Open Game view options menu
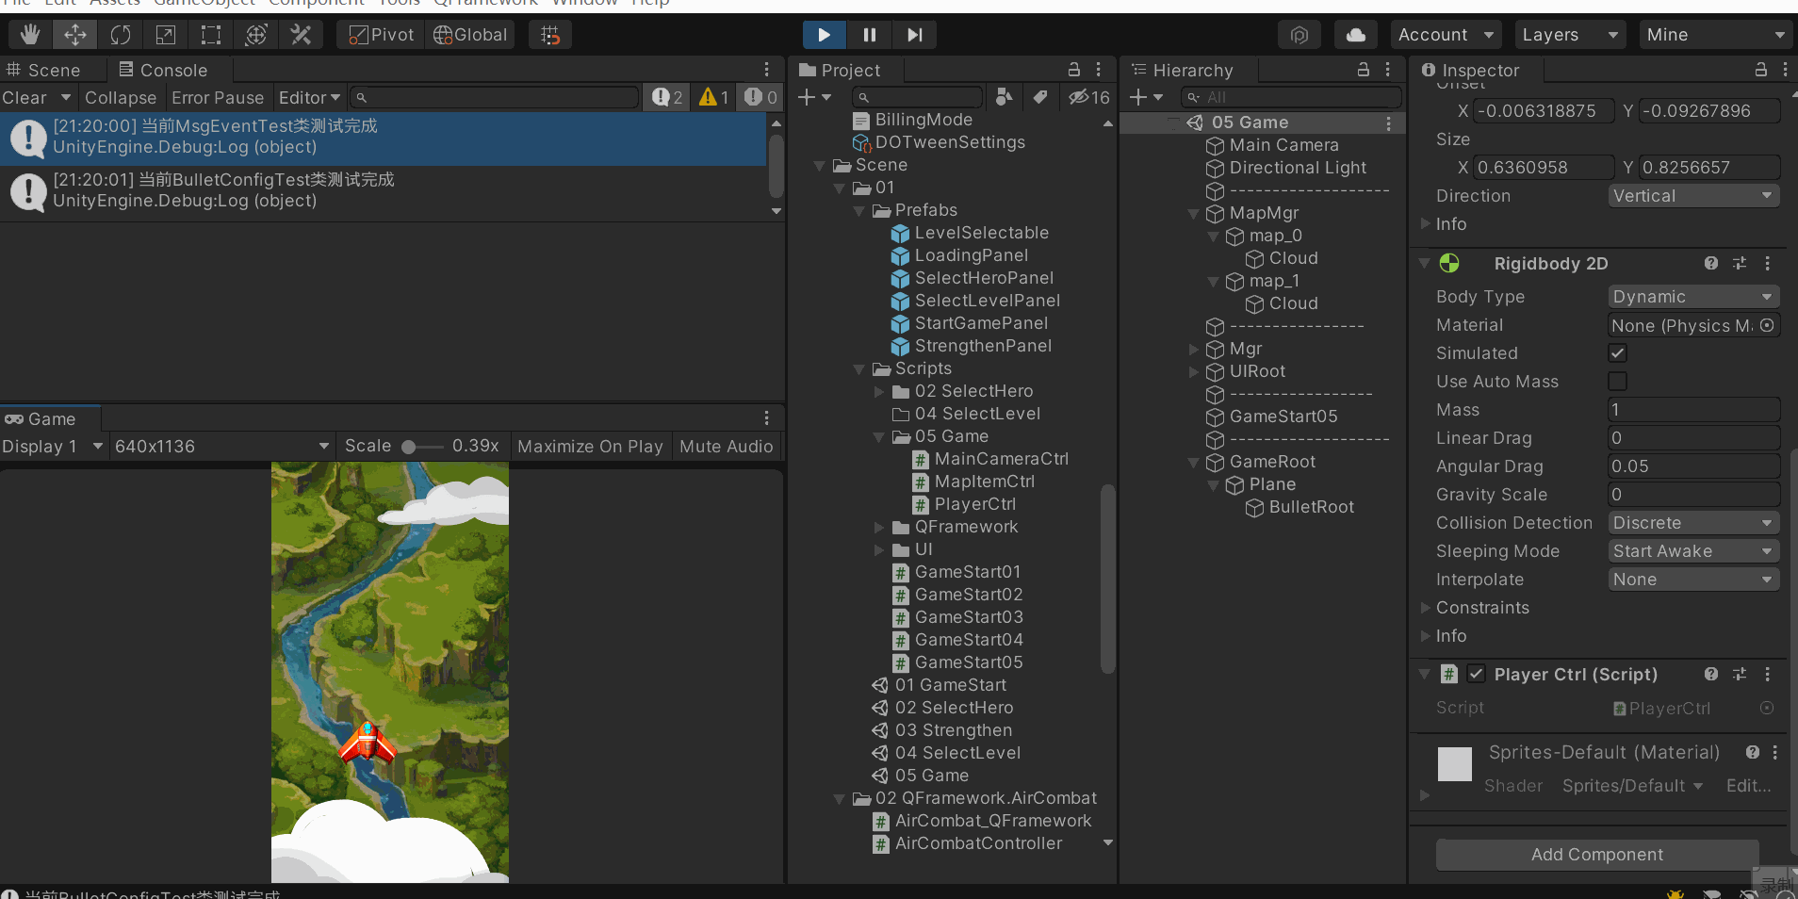This screenshot has width=1798, height=899. click(x=767, y=418)
